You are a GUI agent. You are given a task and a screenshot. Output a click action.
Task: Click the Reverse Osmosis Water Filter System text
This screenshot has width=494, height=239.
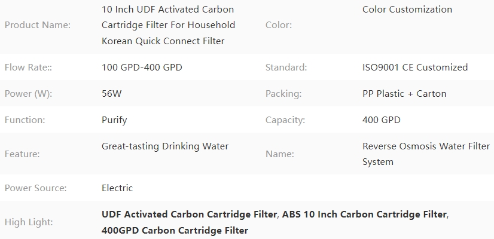pyautogui.click(x=426, y=154)
